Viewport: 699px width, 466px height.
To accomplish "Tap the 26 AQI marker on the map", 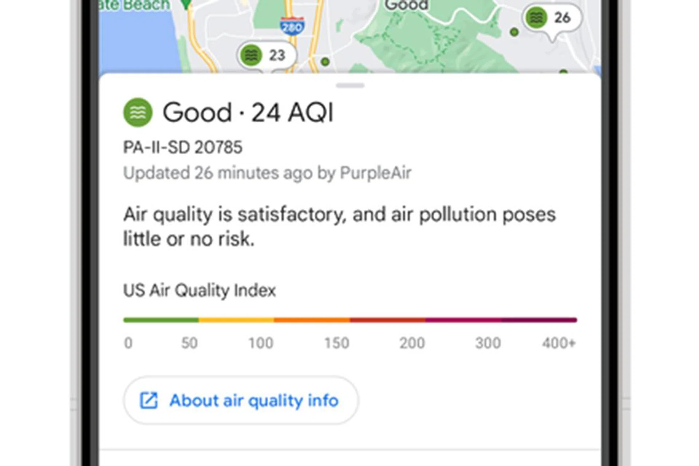I will [552, 17].
